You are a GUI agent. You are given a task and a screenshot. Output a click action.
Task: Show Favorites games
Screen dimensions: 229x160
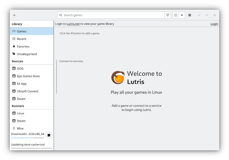point(32,46)
